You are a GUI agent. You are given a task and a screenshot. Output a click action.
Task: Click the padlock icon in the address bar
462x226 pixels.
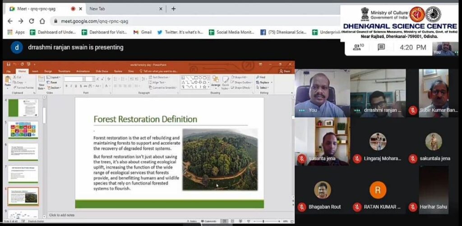(55, 21)
